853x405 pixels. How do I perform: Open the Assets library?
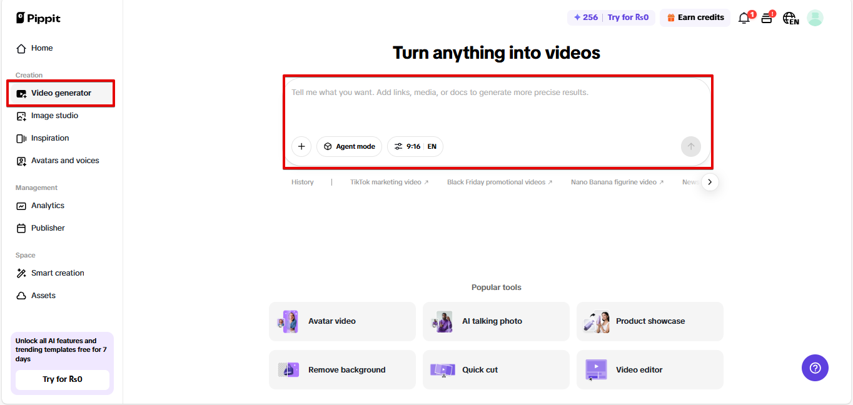click(43, 295)
